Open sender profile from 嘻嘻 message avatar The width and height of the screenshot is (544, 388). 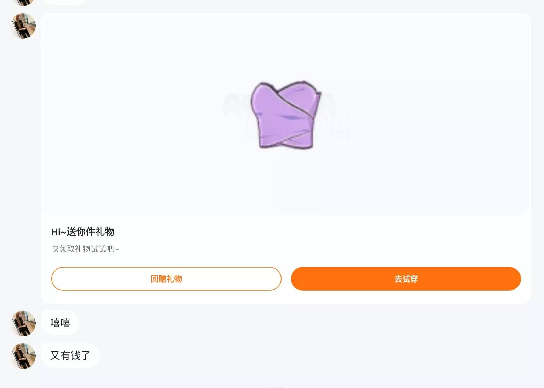coord(23,323)
